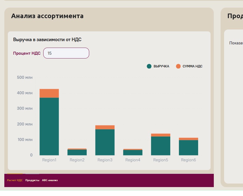
Task: Select the teal revenue bar for Region3
Action: coord(105,142)
